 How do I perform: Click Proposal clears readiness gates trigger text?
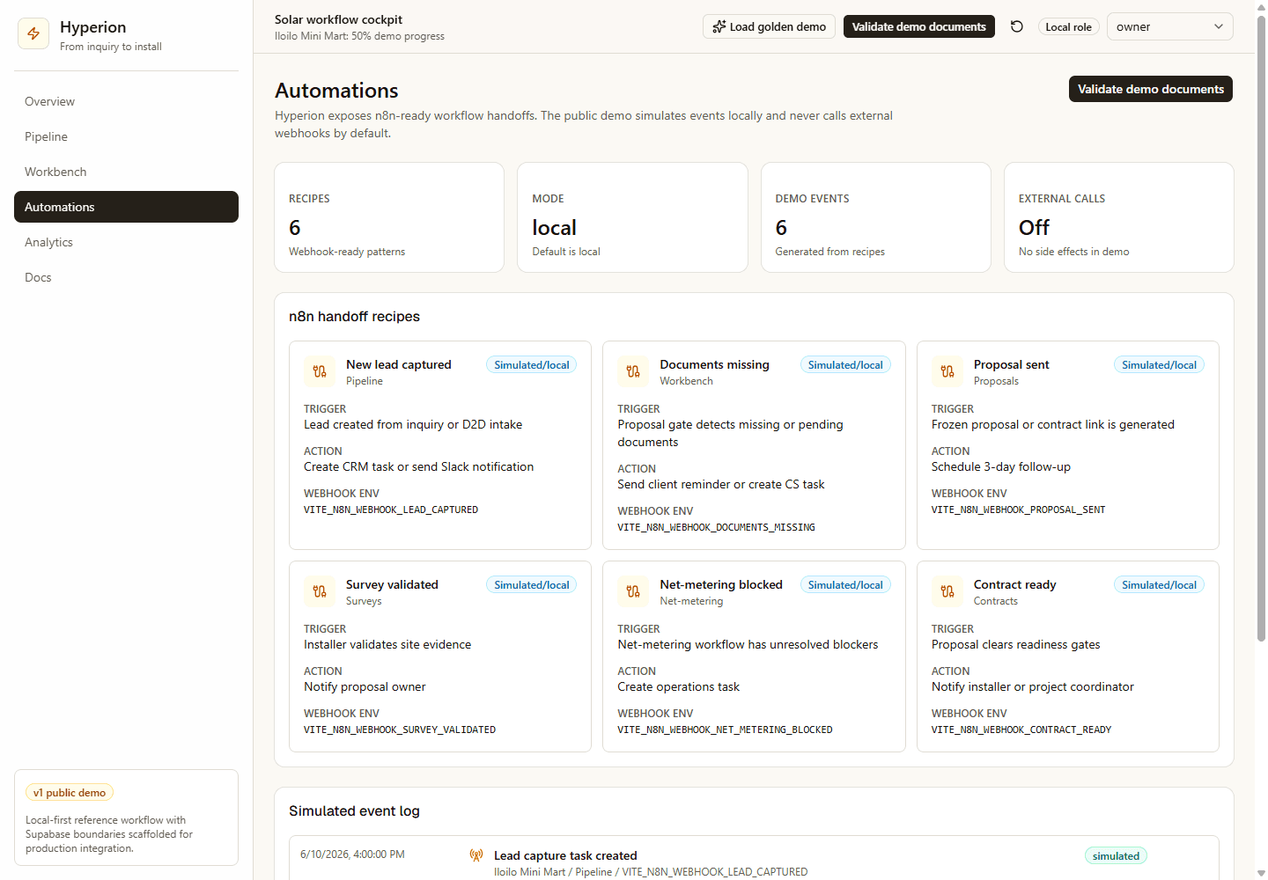pos(1015,645)
